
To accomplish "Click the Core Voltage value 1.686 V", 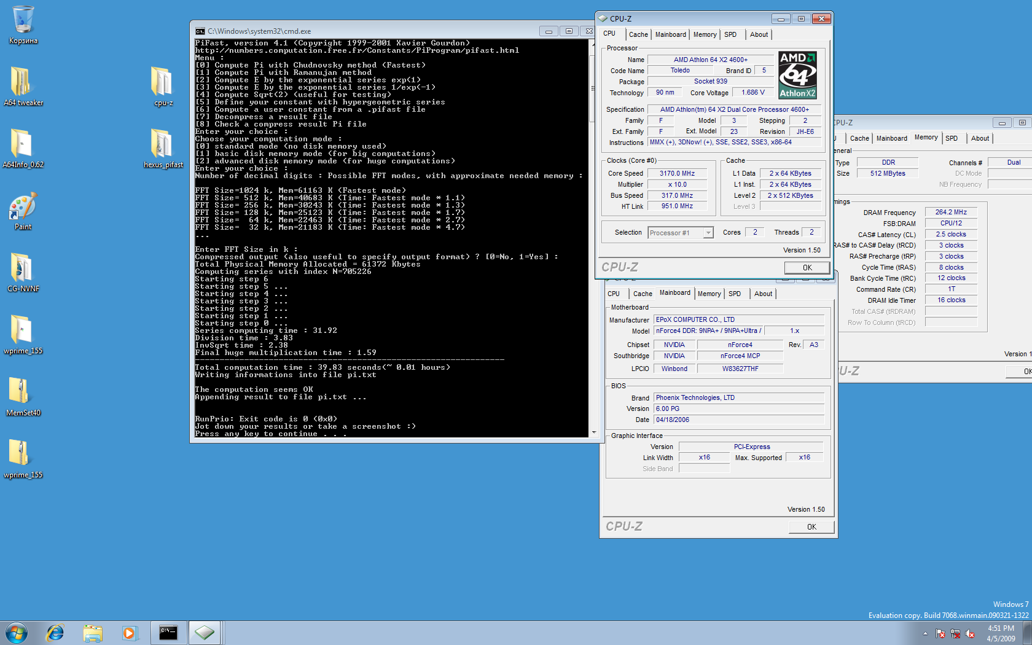I will pos(753,93).
